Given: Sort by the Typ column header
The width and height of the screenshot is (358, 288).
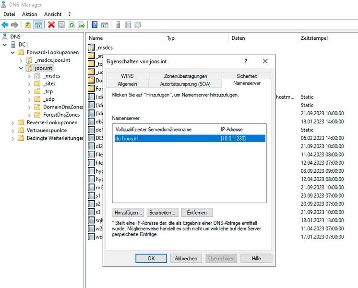Looking at the screenshot, I should click(196, 38).
